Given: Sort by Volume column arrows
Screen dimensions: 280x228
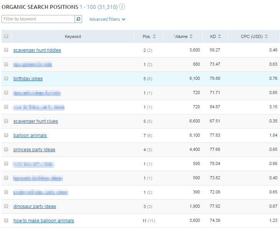Looking at the screenshot, I should (191, 36).
